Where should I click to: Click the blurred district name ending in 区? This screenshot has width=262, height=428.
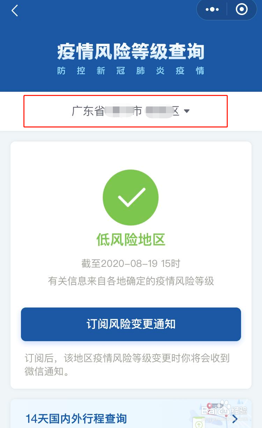(162, 111)
